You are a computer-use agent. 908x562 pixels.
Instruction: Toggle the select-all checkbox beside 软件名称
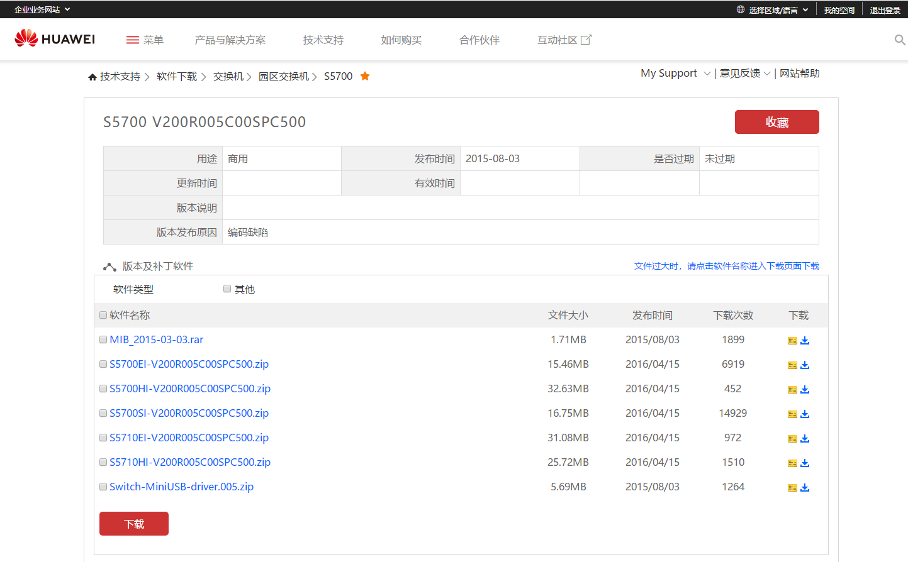tap(103, 315)
